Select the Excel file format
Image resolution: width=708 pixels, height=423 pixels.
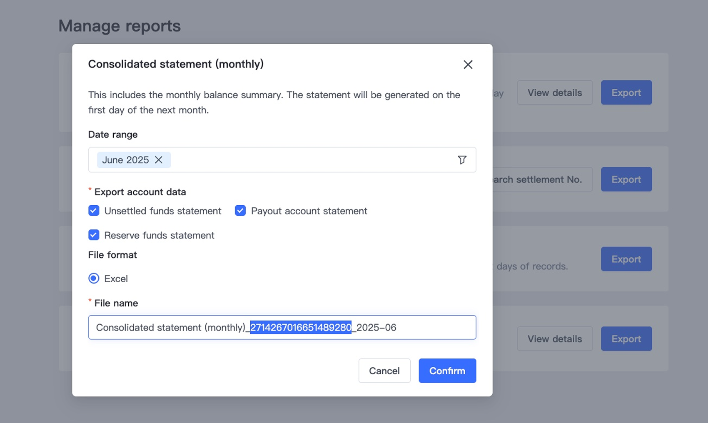pos(94,279)
